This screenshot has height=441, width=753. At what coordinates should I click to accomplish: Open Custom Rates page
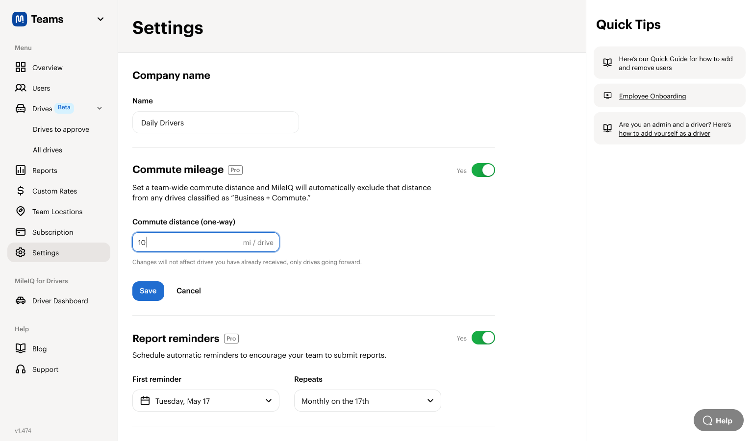59,191
